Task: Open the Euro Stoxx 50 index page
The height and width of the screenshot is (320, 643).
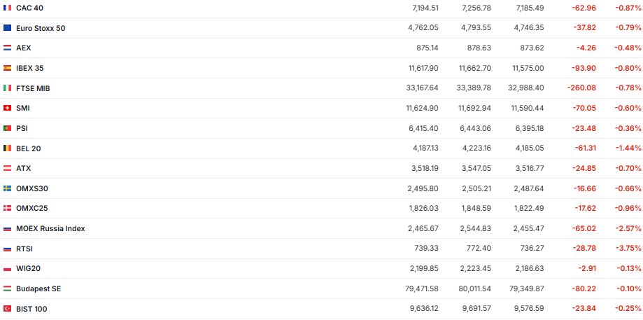Action: (41, 27)
